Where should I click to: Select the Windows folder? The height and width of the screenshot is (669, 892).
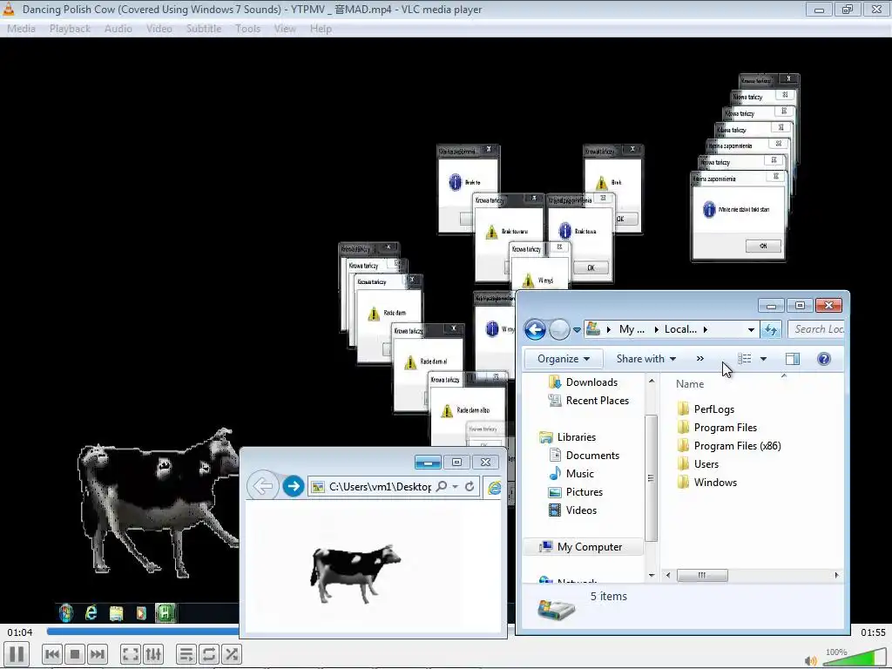(x=707, y=483)
